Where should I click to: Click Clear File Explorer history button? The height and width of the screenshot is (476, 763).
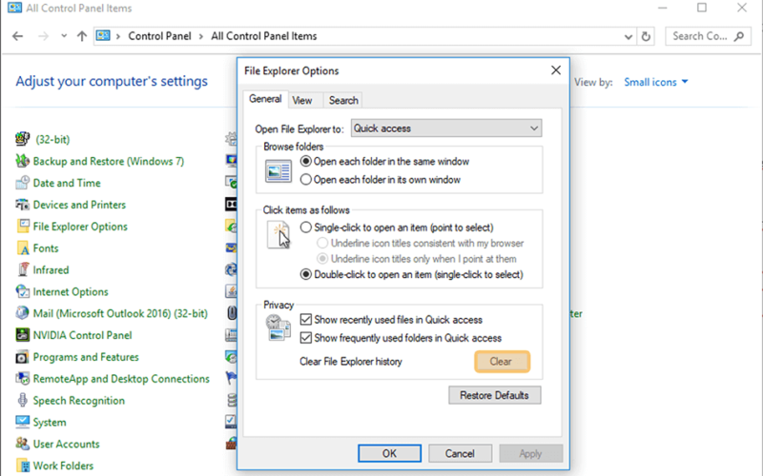[x=502, y=362]
